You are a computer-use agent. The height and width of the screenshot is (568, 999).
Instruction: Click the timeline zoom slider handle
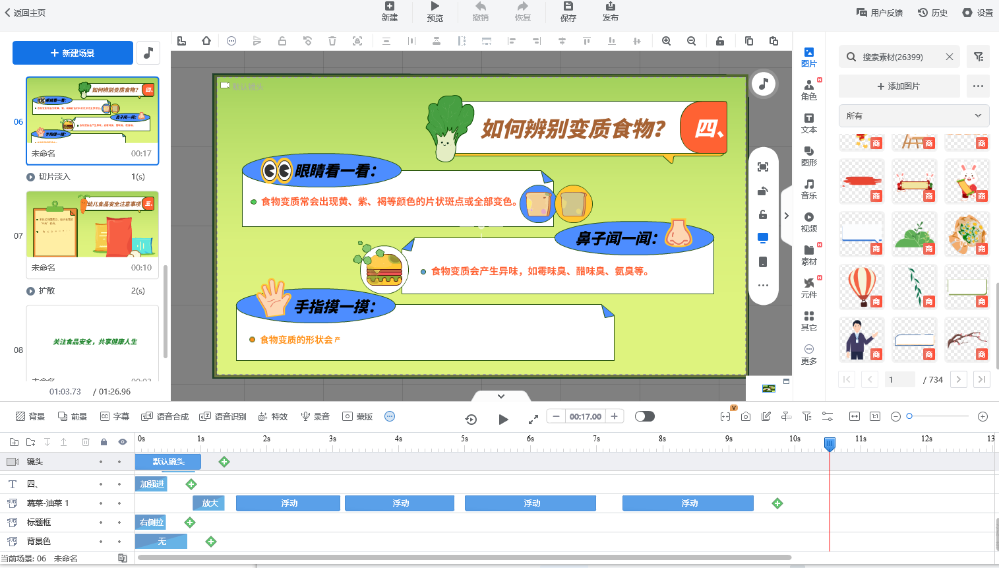[x=909, y=416]
